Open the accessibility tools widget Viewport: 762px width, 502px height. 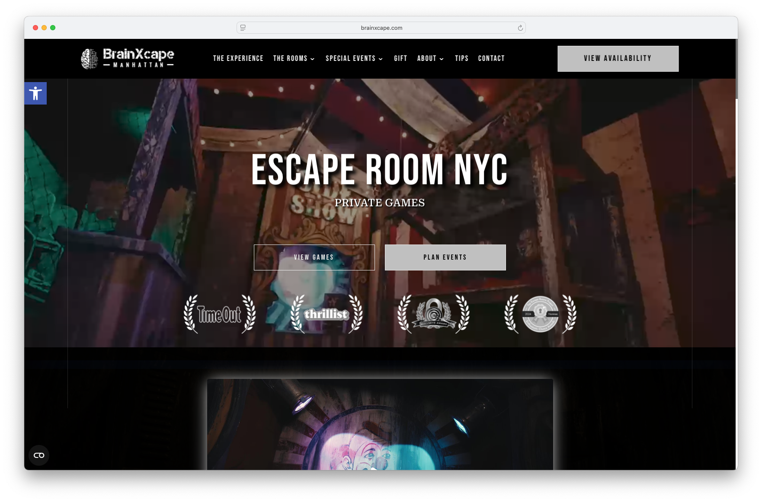[35, 93]
